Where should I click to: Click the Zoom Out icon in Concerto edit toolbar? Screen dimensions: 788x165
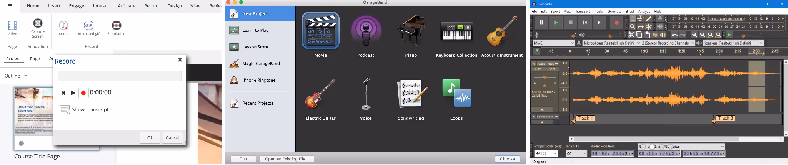703,35
